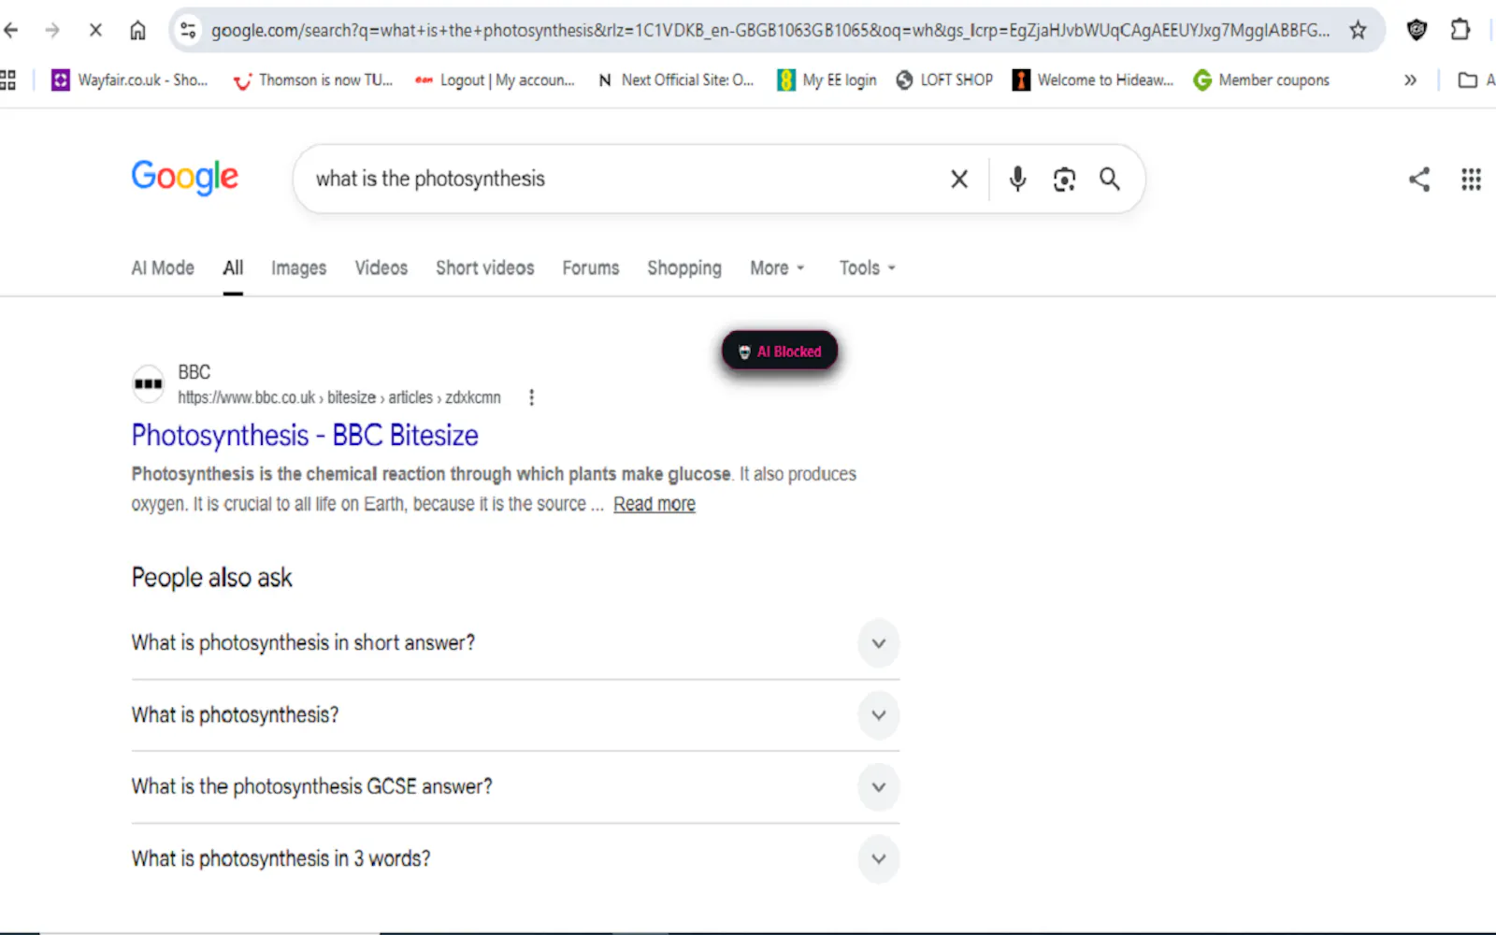Expand "What is photosynthesis in 3 words?"
The width and height of the screenshot is (1496, 935).
click(515, 859)
